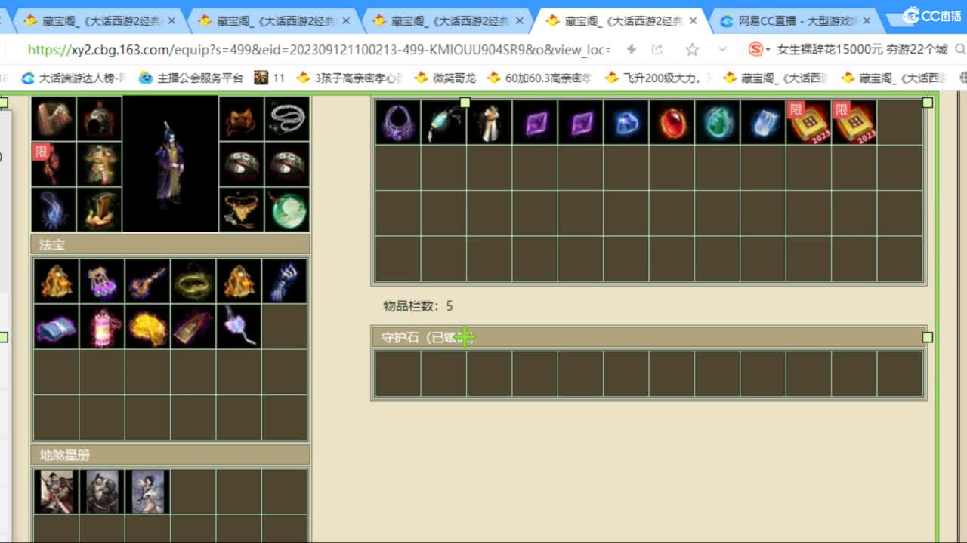
Task: Click the 物品栏数: 5 text
Action: click(x=418, y=306)
